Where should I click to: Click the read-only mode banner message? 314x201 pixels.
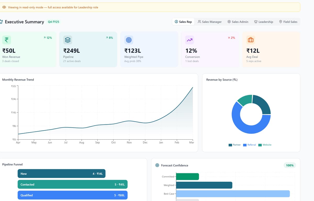(x=53, y=7)
